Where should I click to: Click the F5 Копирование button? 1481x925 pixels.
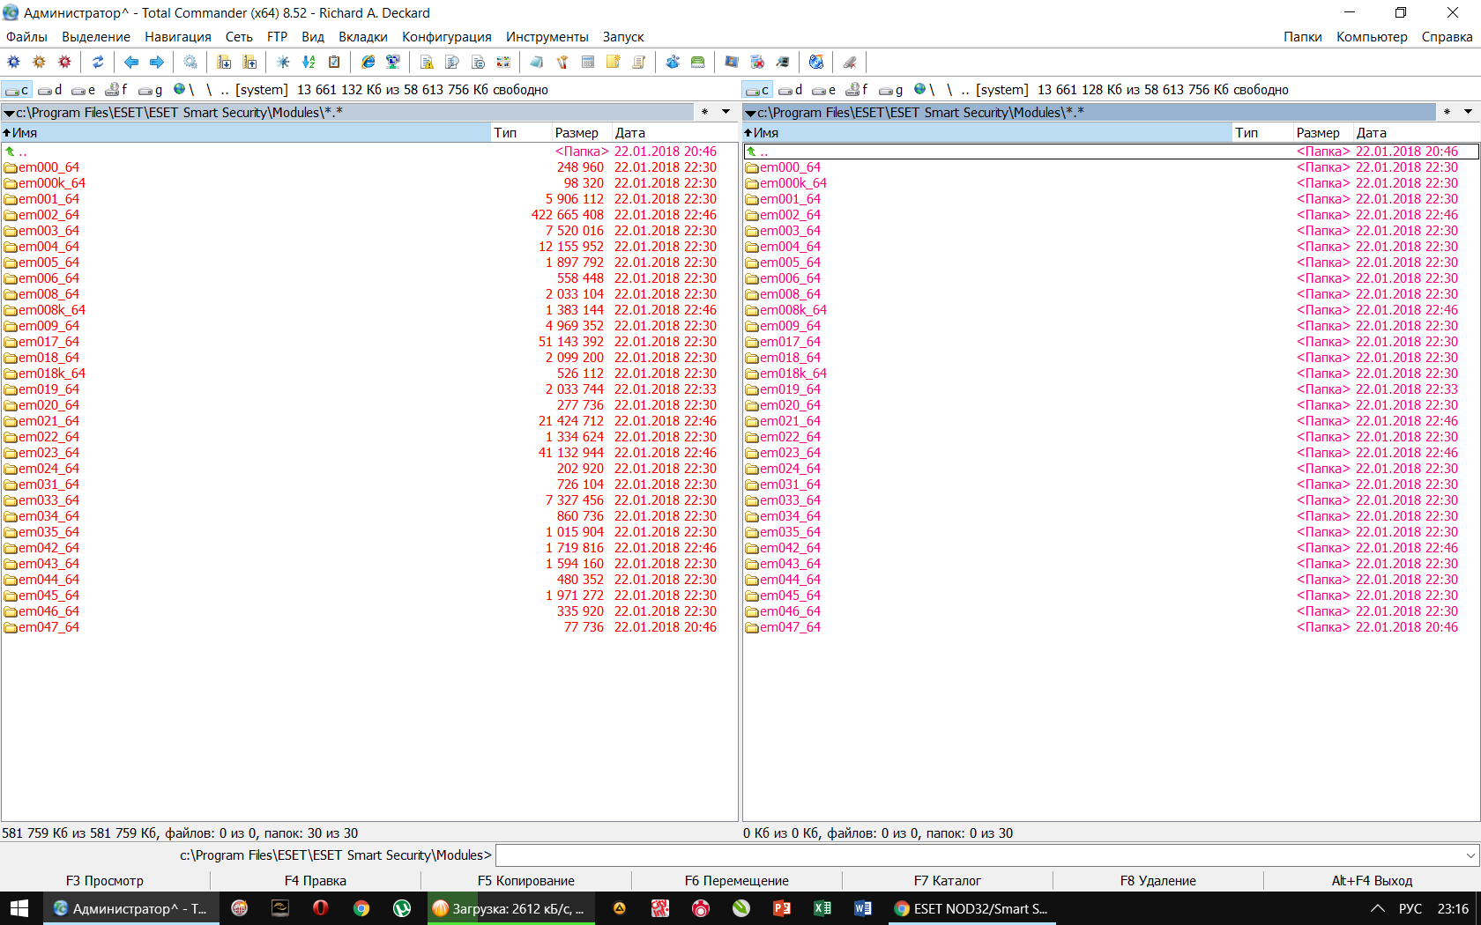tap(526, 881)
